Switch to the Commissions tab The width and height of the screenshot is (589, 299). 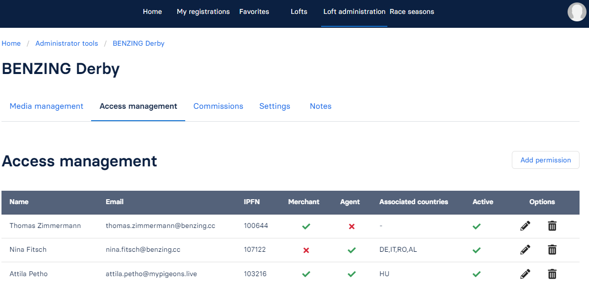(218, 106)
